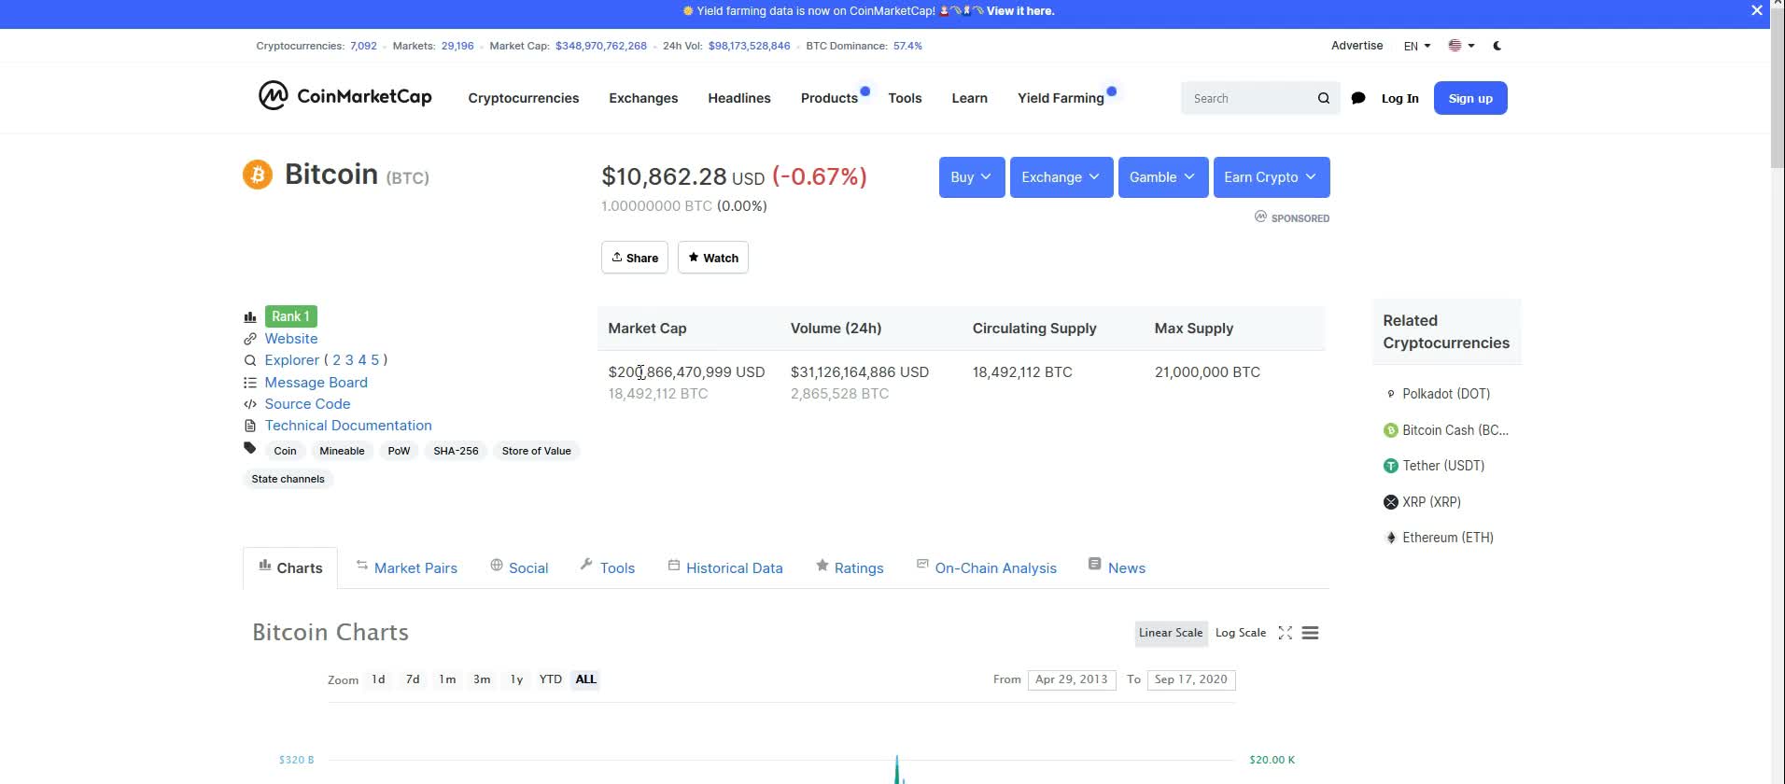The width and height of the screenshot is (1785, 784).
Task: Open the Earn Crypto dropdown
Action: coord(1271,177)
